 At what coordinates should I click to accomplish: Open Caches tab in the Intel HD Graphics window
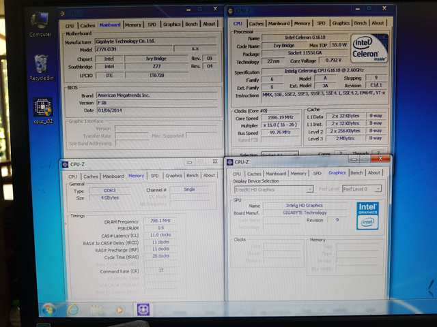(254, 174)
